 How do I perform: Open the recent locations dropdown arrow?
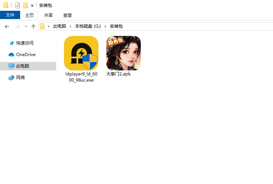[x=26, y=27]
